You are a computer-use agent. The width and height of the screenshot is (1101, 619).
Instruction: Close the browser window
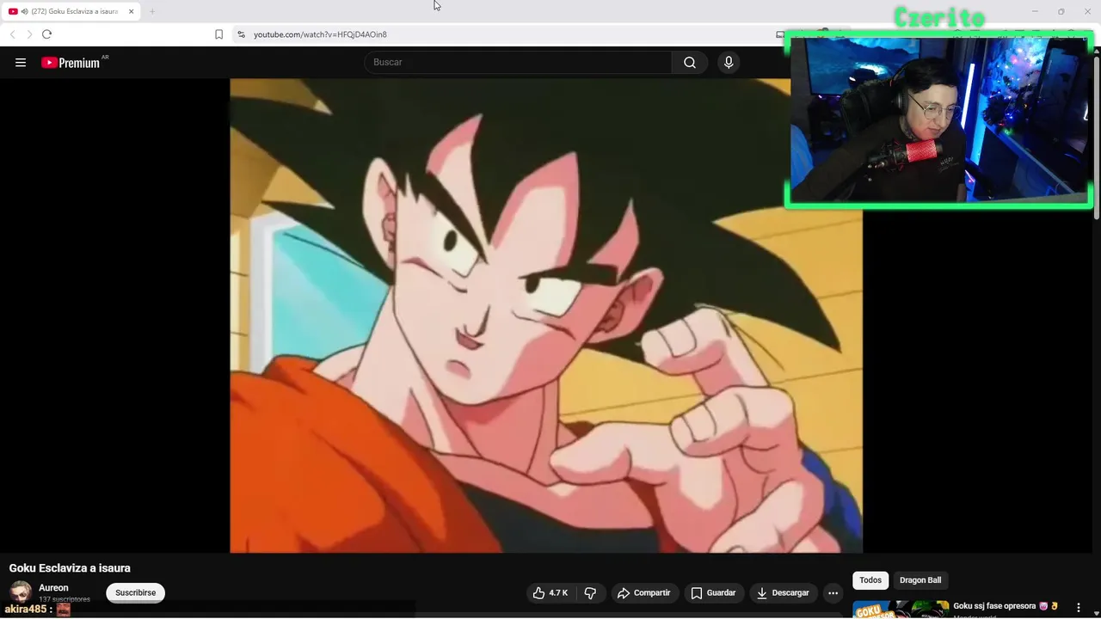tap(1087, 11)
